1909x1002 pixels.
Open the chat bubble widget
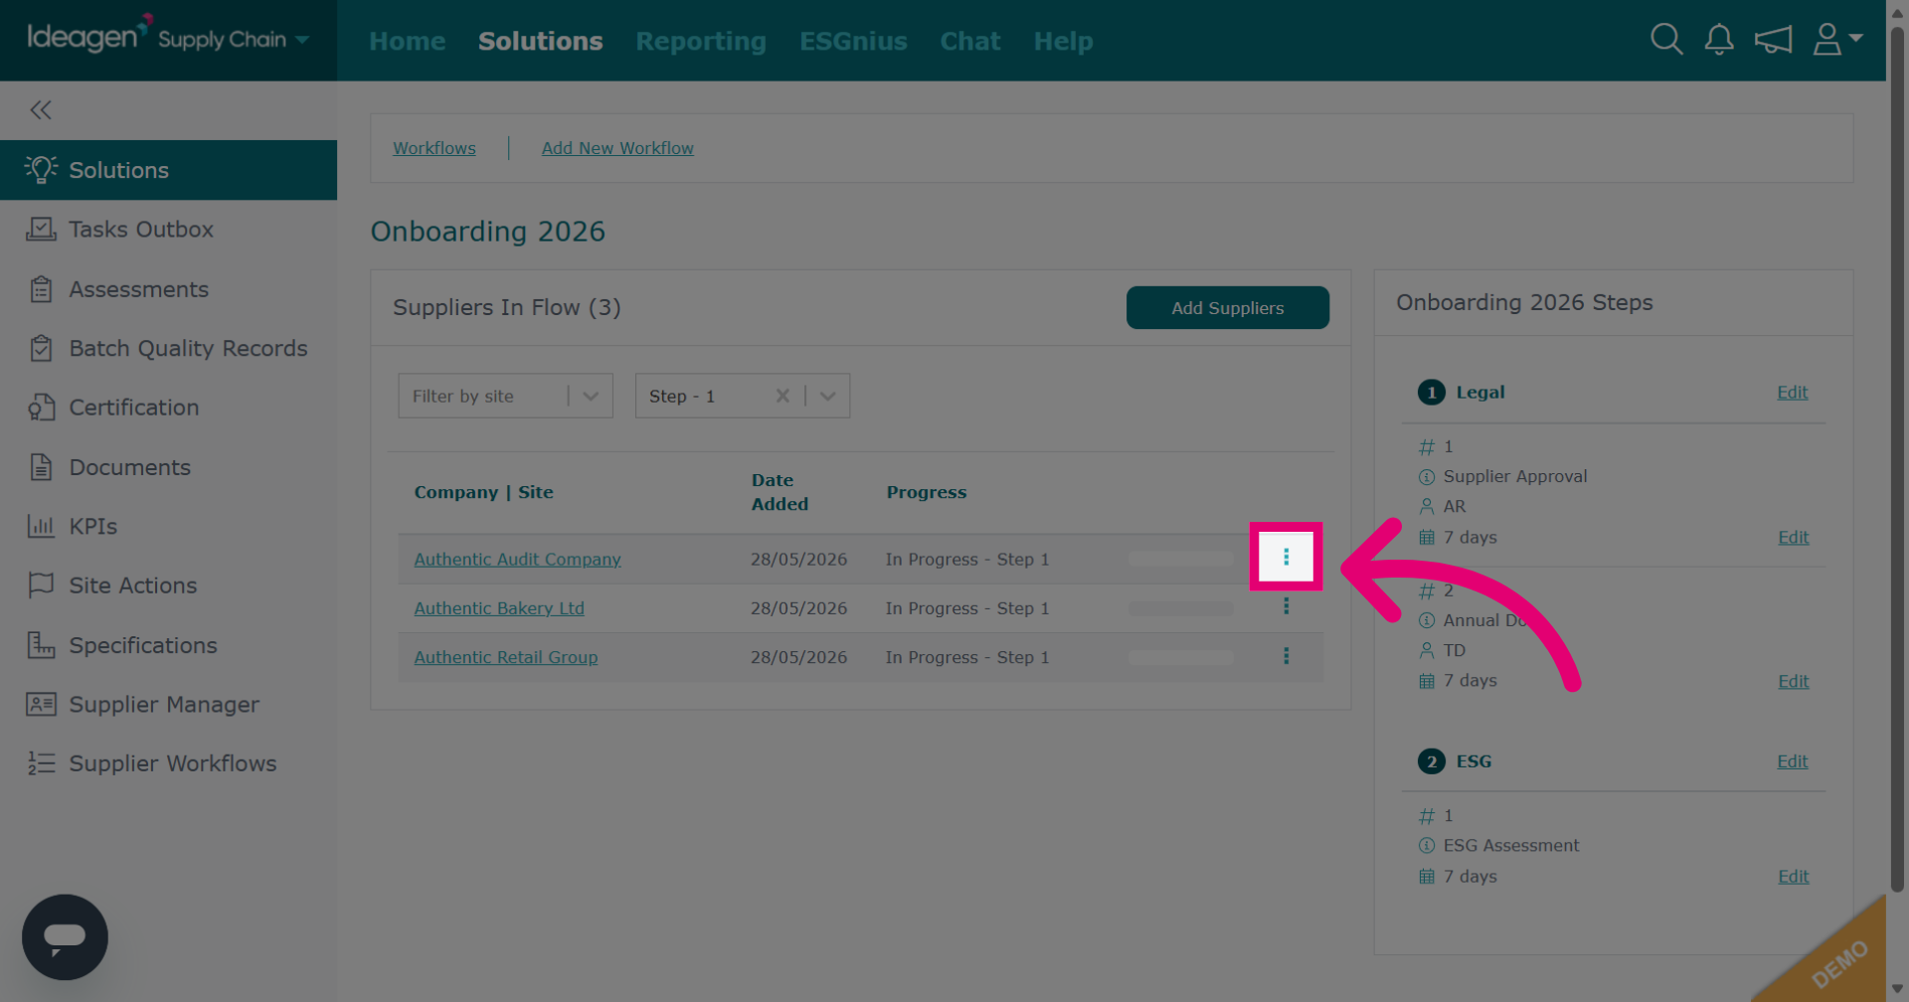click(x=65, y=937)
